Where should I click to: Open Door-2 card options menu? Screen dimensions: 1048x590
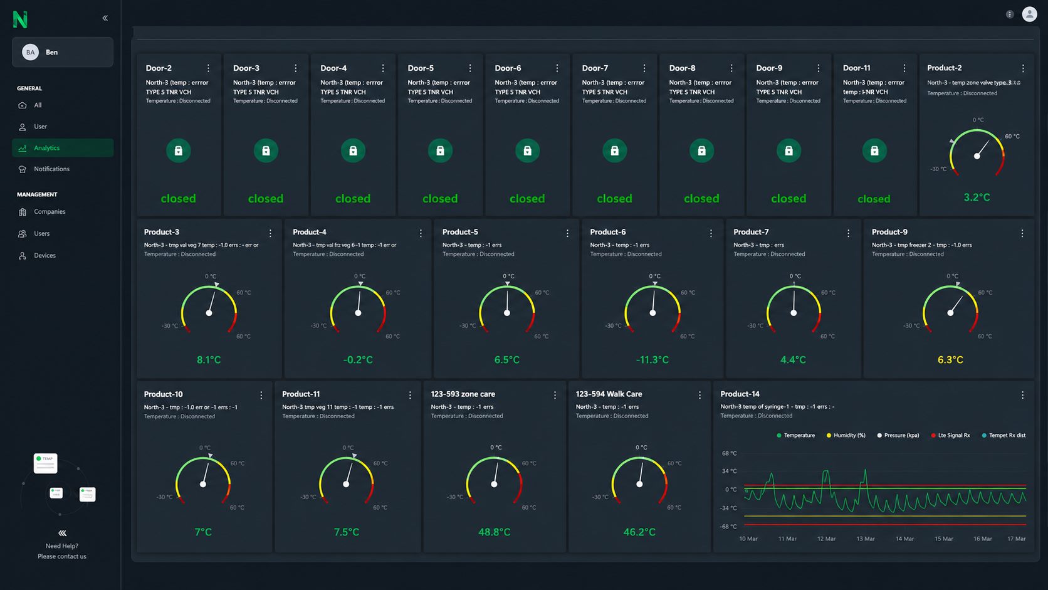click(209, 68)
